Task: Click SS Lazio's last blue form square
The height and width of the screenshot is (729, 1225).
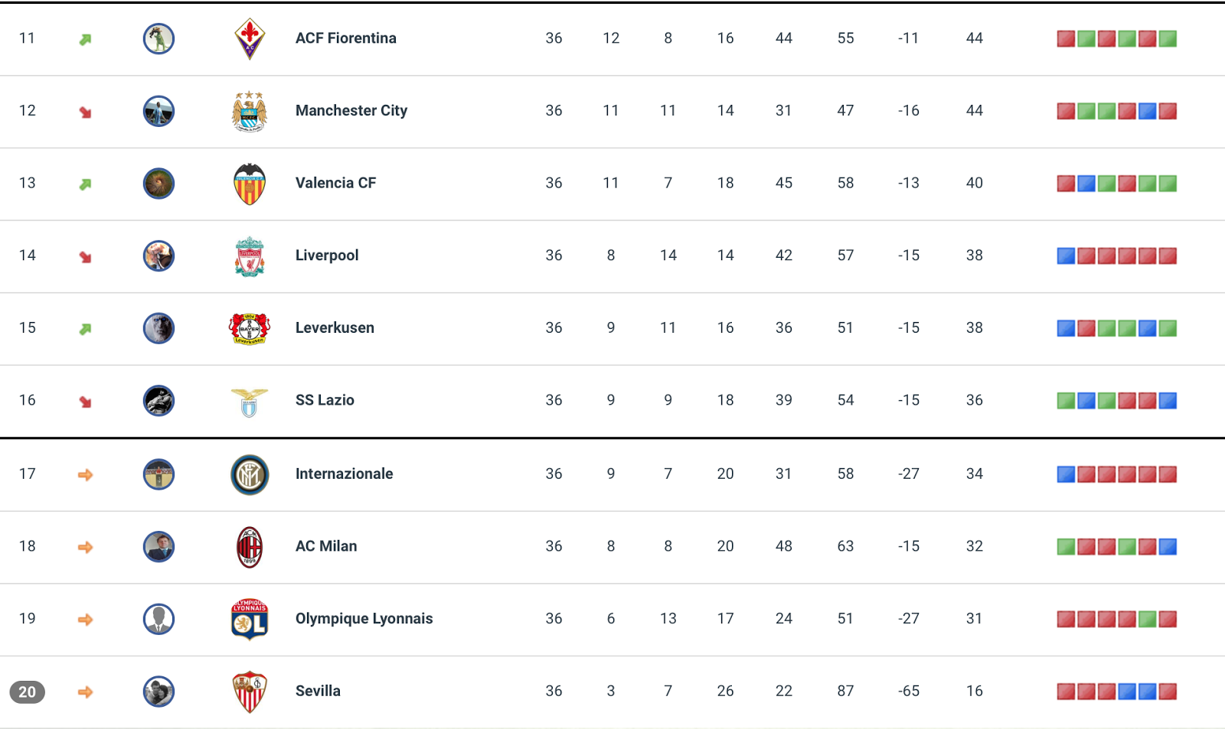Action: coord(1168,400)
